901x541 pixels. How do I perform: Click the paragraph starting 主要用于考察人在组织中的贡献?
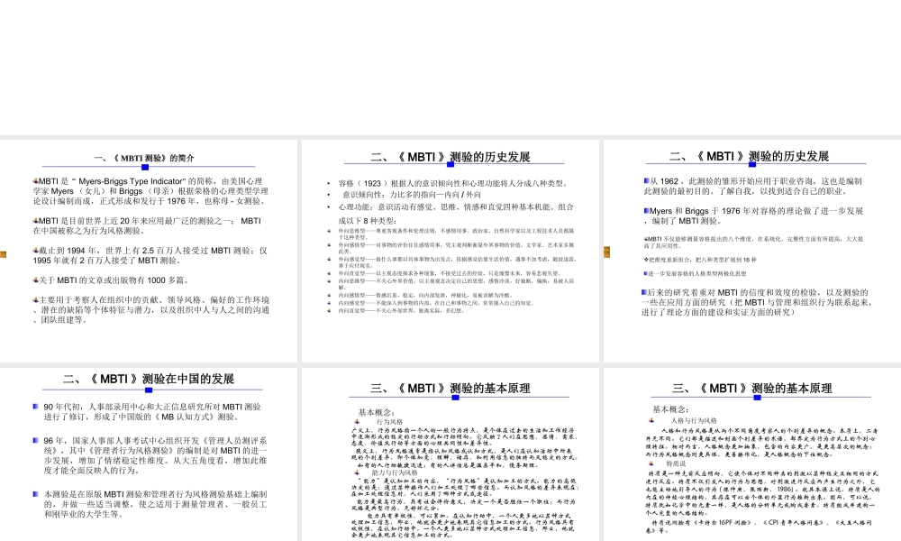coord(151,310)
